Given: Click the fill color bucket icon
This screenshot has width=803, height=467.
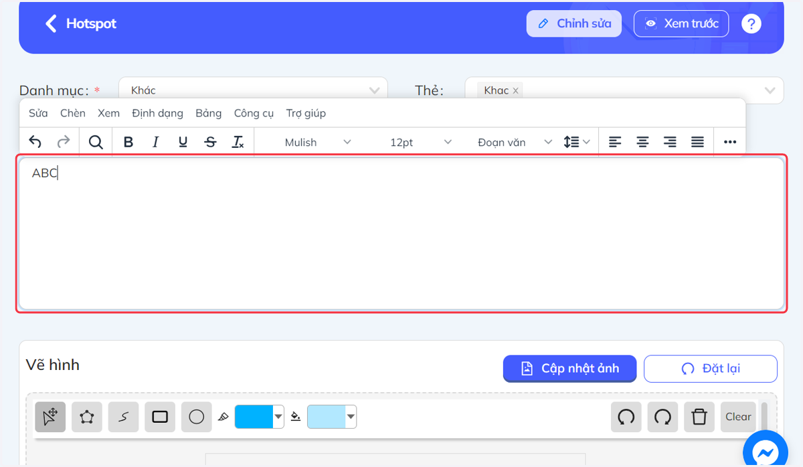Looking at the screenshot, I should [x=296, y=417].
